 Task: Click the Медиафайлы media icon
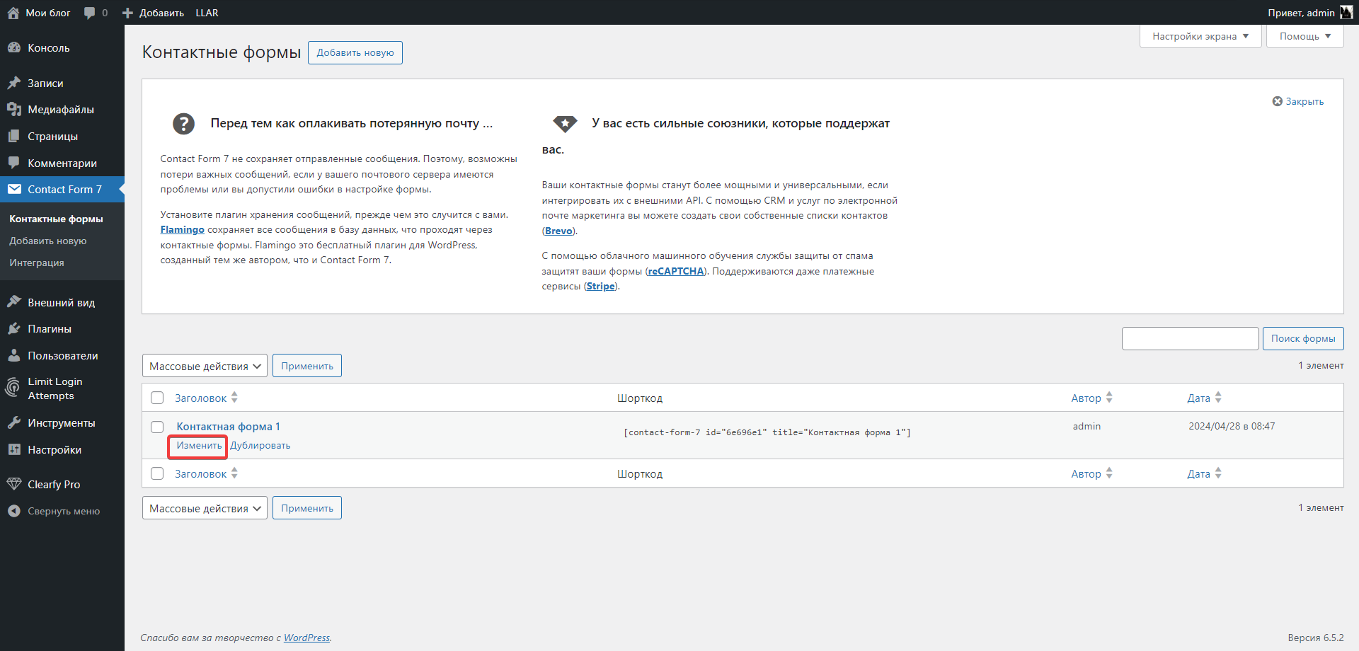14,110
